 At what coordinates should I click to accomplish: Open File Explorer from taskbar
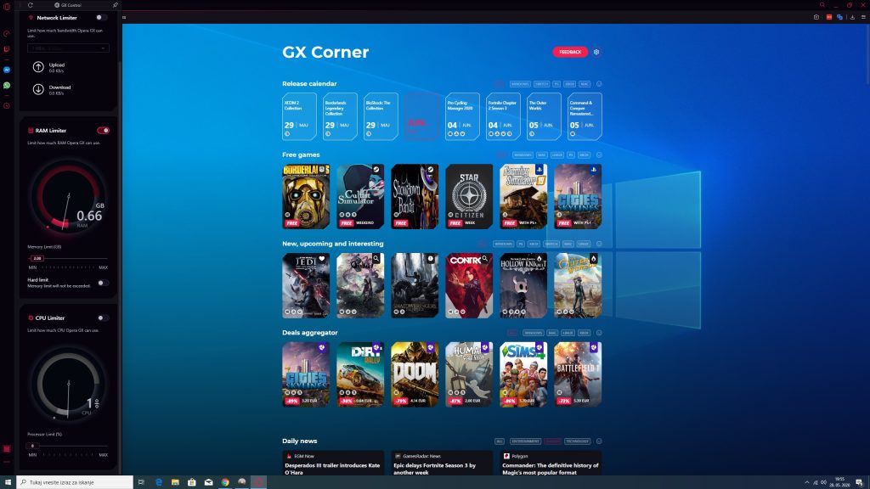175,482
